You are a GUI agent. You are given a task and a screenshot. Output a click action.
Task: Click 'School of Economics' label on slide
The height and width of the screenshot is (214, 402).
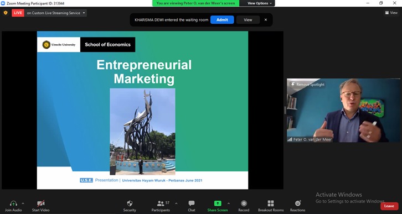pyautogui.click(x=107, y=45)
